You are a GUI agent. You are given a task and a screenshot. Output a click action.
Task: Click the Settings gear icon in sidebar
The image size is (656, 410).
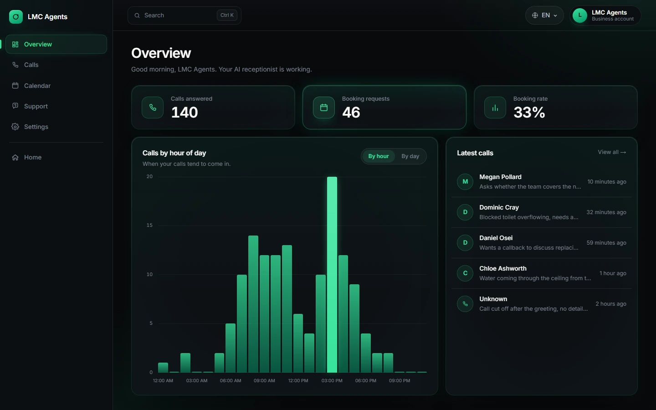click(15, 127)
